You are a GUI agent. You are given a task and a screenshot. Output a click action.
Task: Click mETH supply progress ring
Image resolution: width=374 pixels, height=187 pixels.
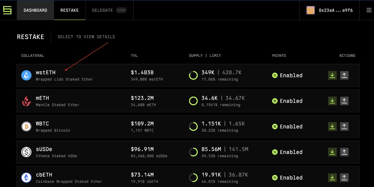(193, 101)
